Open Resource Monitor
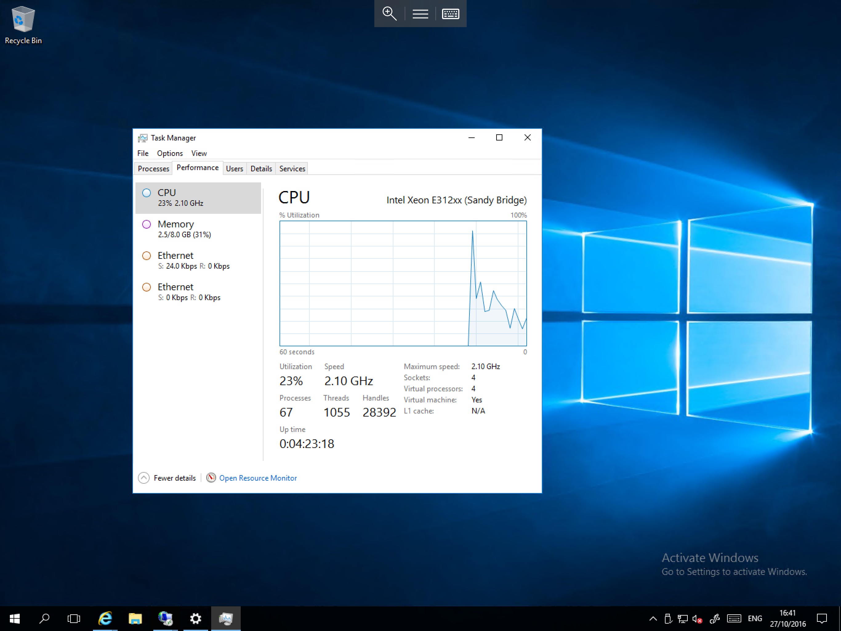The image size is (841, 631). (x=258, y=478)
